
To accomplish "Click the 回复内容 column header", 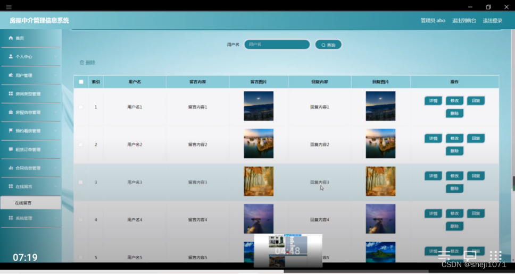I will pyautogui.click(x=320, y=82).
